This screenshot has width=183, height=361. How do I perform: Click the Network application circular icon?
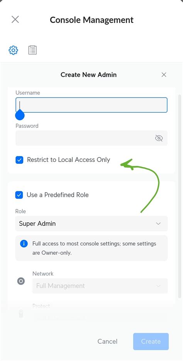point(21,281)
